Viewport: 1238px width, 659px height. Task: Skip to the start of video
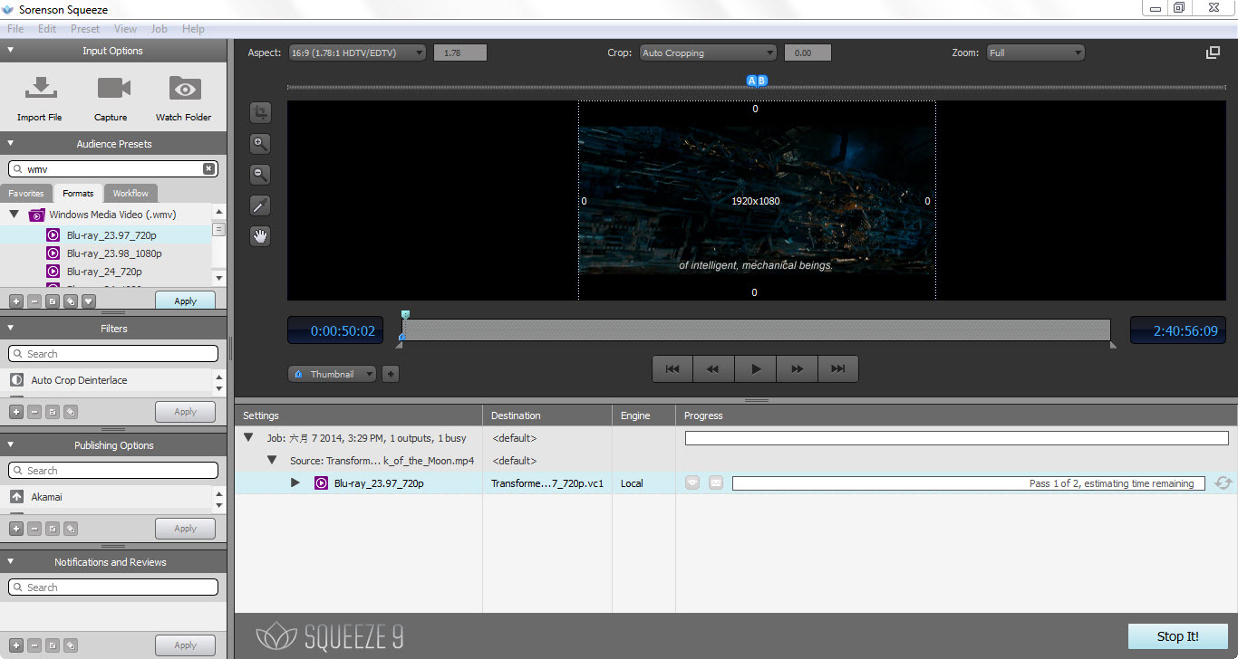point(672,369)
